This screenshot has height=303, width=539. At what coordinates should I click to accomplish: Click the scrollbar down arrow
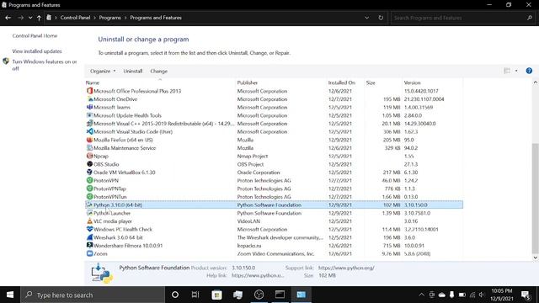[x=535, y=258]
